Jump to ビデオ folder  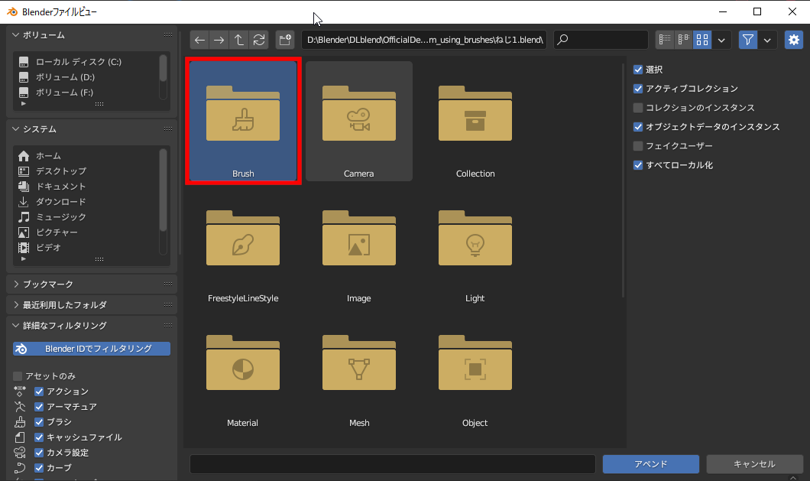pos(86,247)
